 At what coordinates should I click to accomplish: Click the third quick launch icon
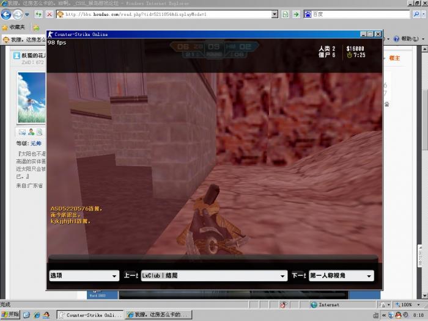(x=46, y=315)
